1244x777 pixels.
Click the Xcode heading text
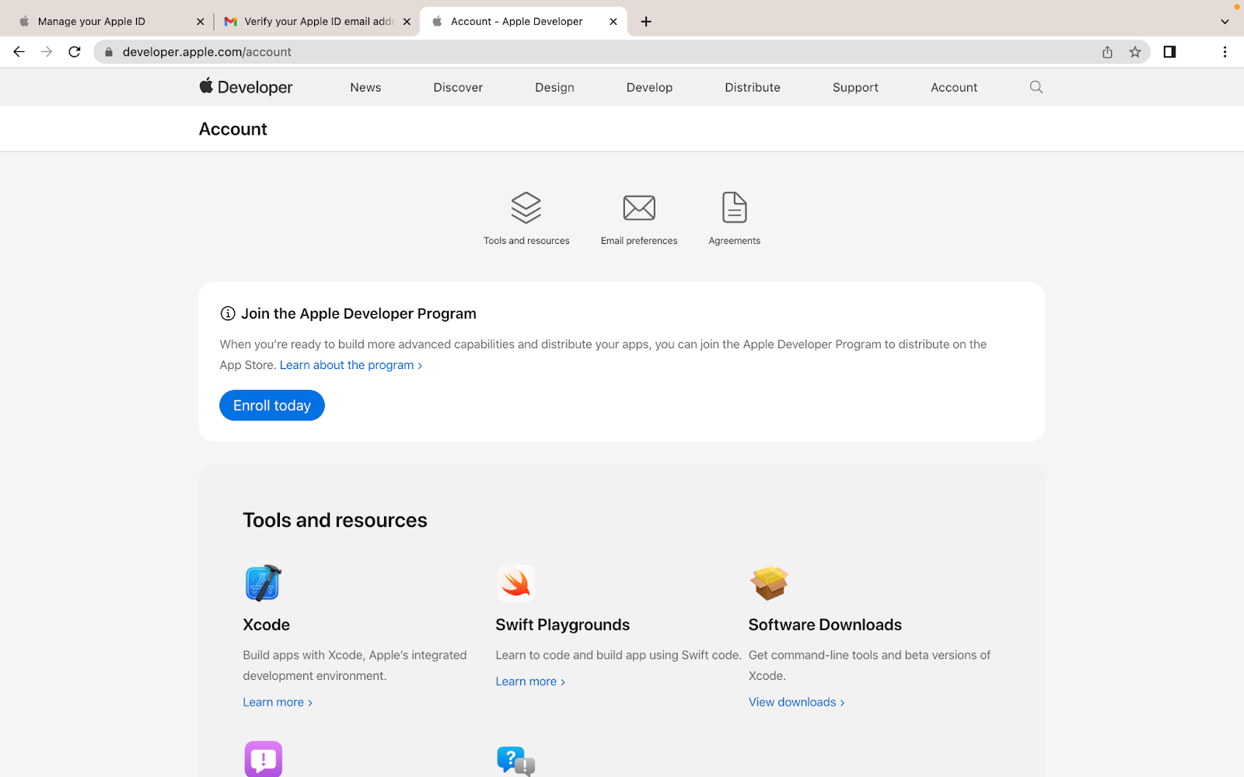pos(266,625)
